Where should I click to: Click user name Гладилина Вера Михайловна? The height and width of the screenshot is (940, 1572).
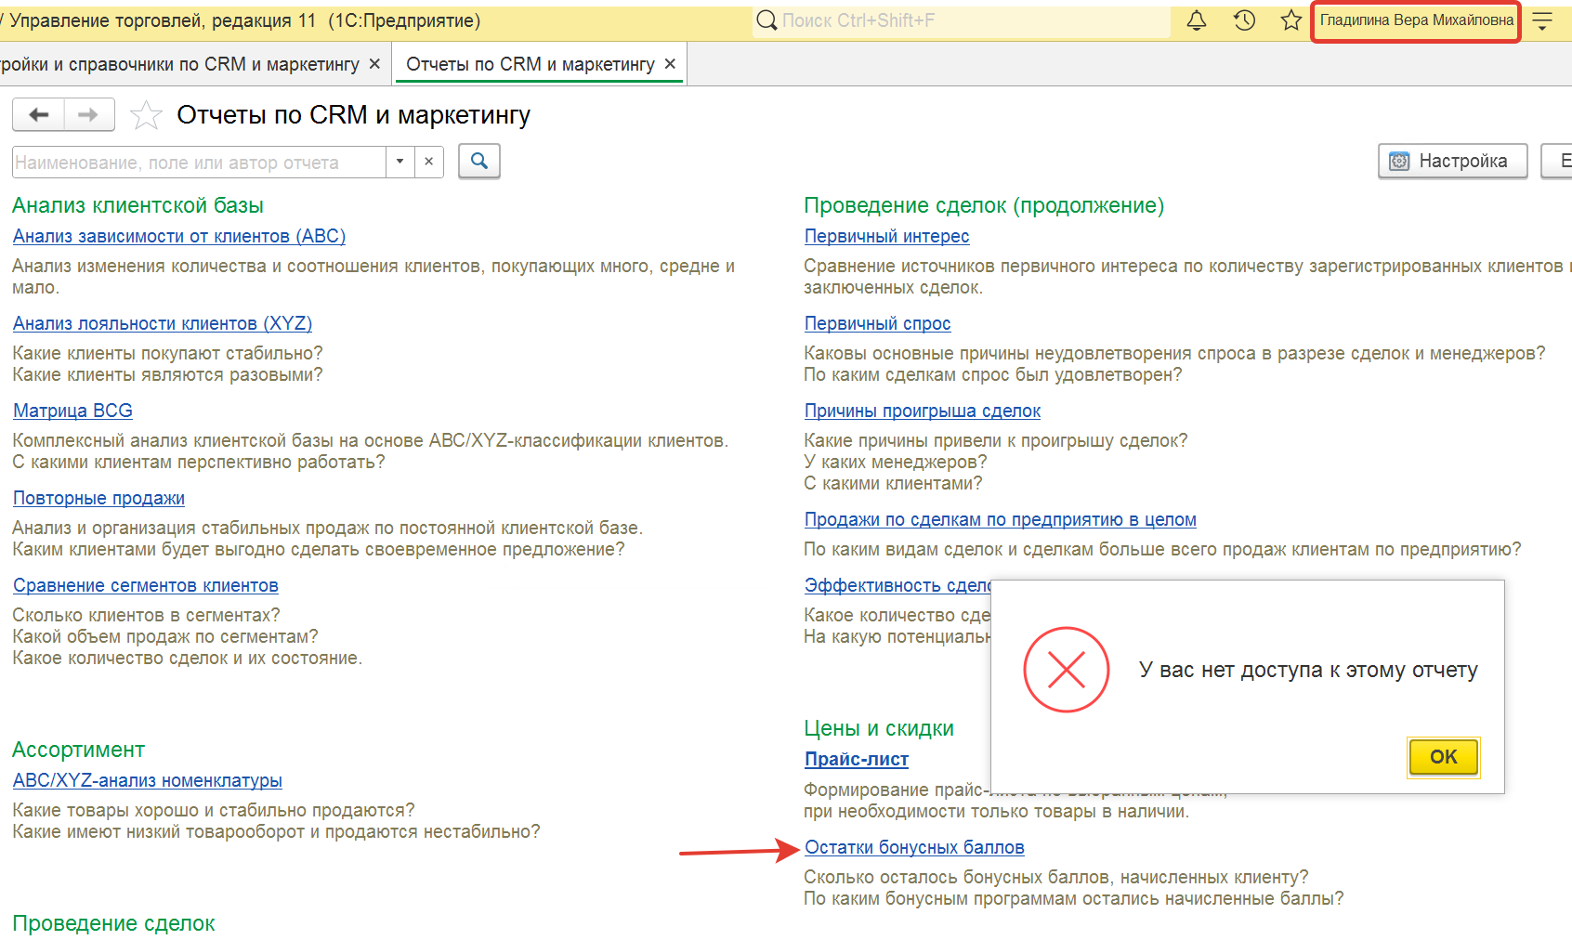1417,20
